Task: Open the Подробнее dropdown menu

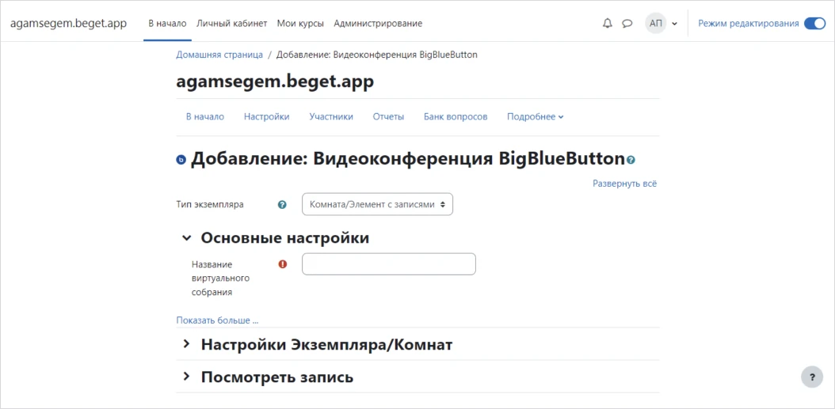Action: click(x=536, y=117)
